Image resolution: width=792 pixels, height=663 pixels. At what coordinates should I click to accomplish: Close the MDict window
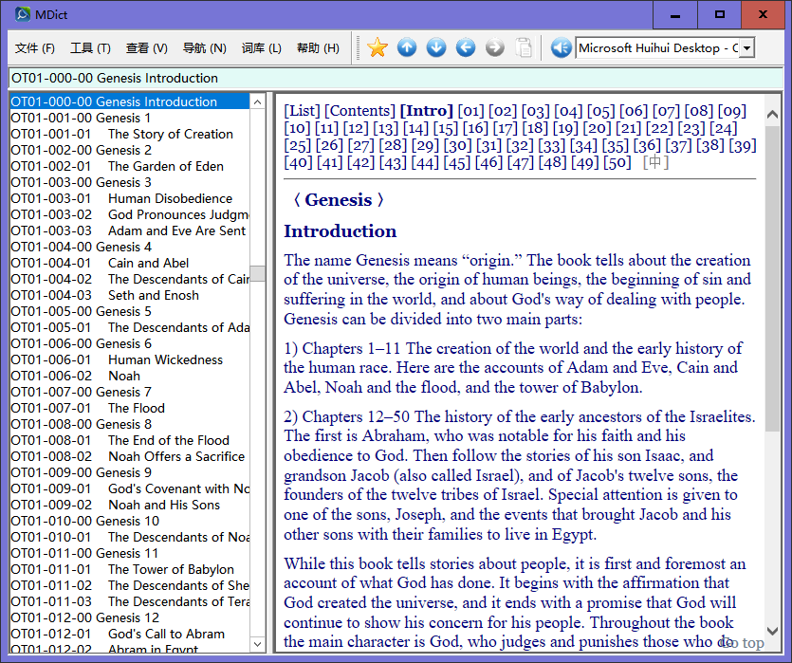[x=764, y=14]
